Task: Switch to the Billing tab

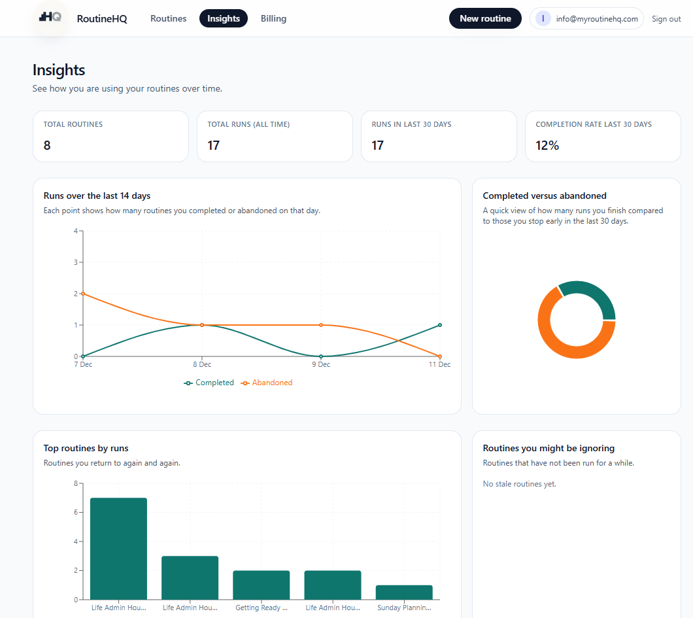Action: point(273,18)
